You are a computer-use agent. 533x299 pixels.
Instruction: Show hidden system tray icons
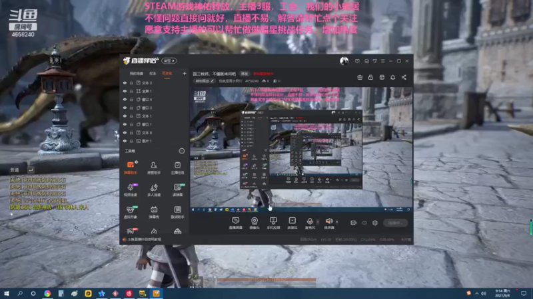coord(476,293)
